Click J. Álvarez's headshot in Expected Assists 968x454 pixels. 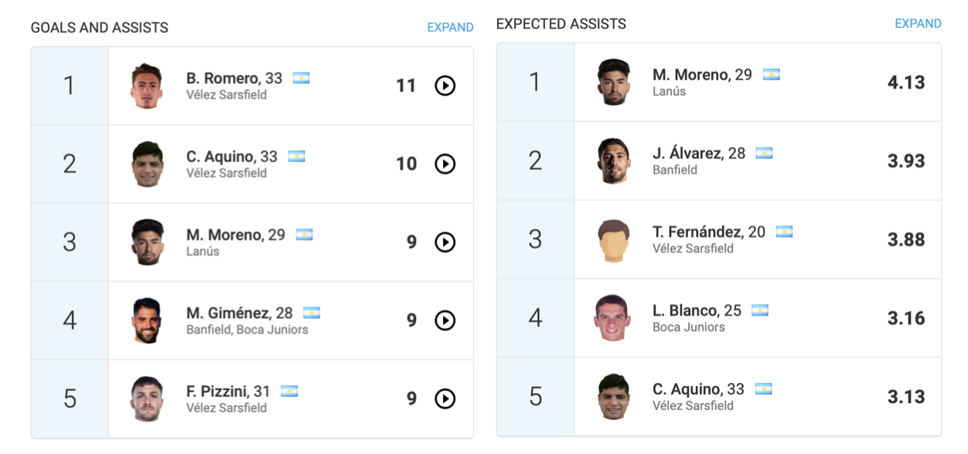pos(613,161)
